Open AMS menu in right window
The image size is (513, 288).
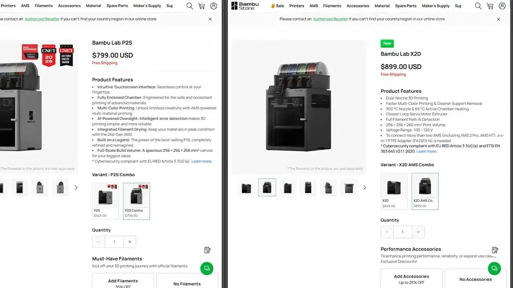(314, 6)
